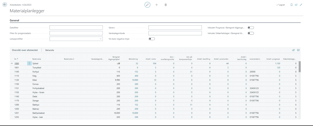Click calculated availability 9,990 for Eiker

[117, 80]
